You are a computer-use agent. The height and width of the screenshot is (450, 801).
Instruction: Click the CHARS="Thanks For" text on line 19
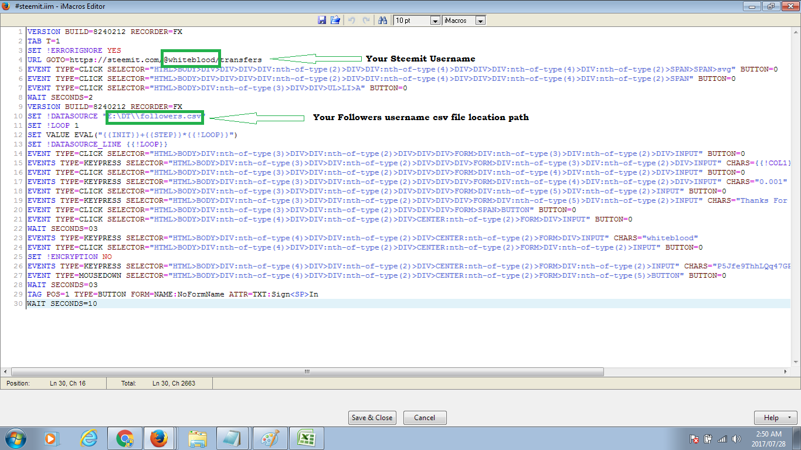tap(747, 200)
